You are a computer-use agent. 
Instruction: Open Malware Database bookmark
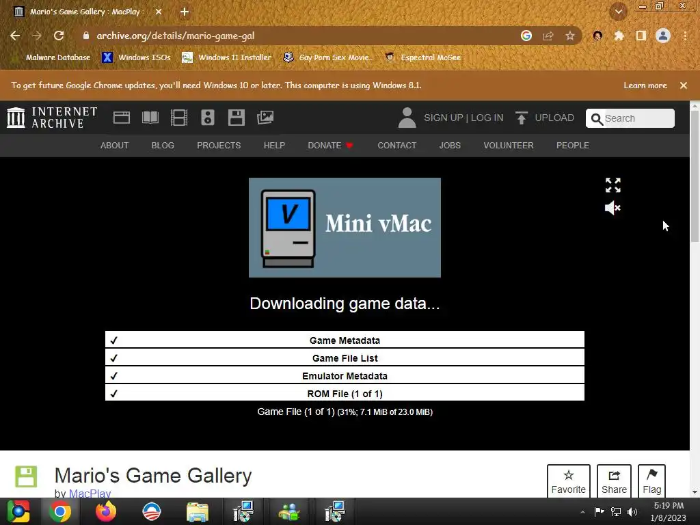(51, 57)
